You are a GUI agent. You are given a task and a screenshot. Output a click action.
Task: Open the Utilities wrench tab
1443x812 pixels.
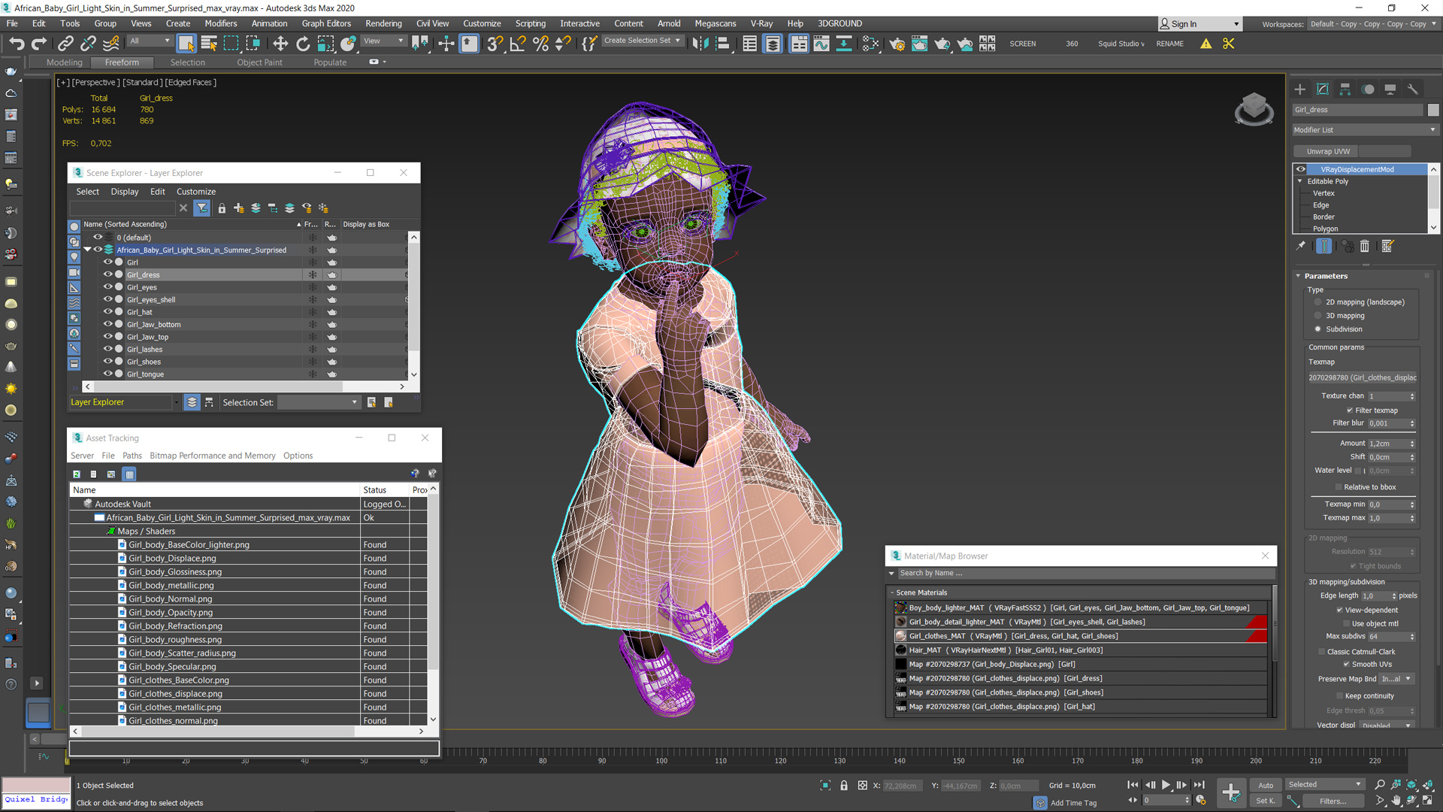tap(1413, 89)
